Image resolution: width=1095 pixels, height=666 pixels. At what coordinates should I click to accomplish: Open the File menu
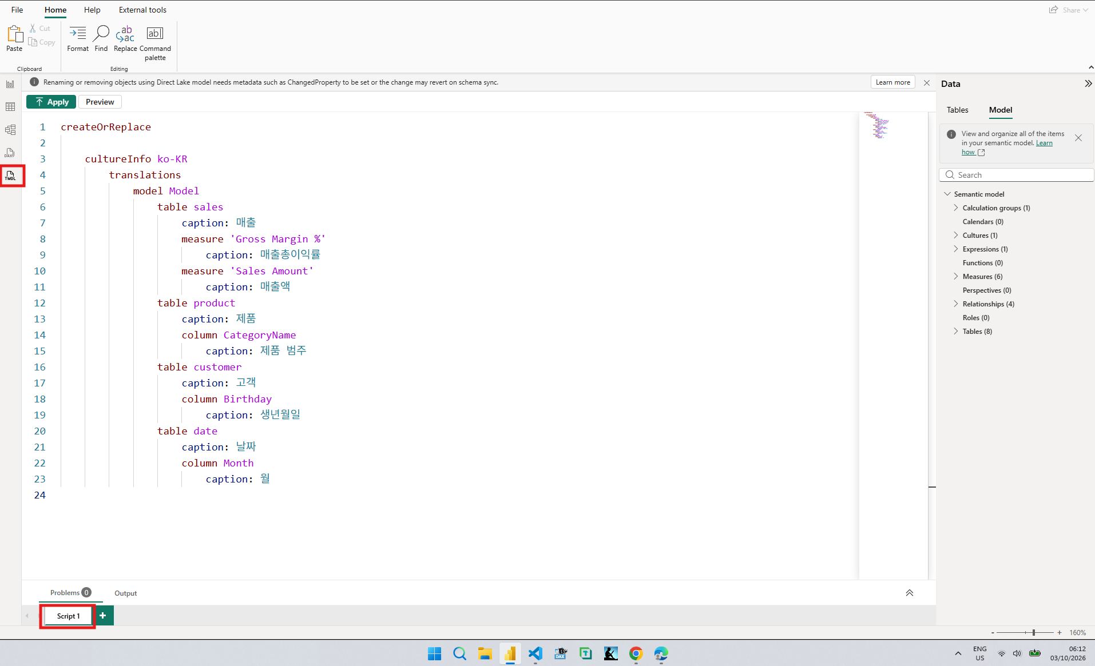pyautogui.click(x=17, y=10)
